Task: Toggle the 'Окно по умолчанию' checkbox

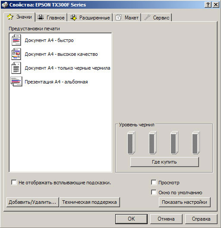Action: (154, 192)
